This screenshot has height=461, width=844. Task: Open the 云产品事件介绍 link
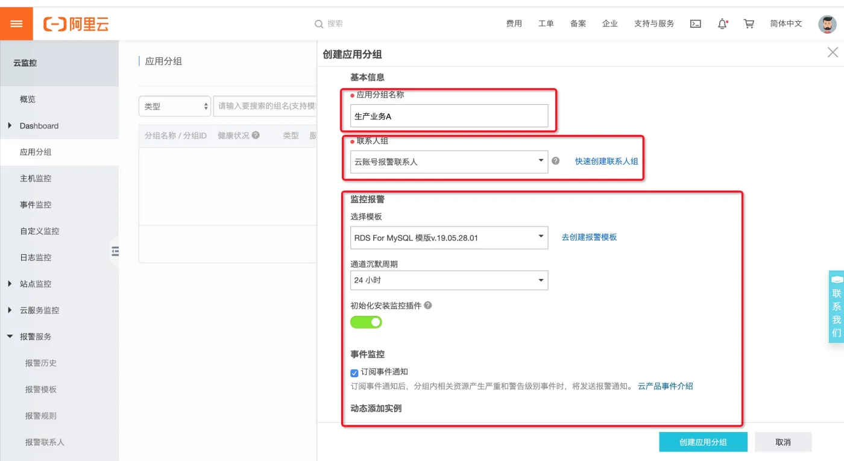point(666,386)
